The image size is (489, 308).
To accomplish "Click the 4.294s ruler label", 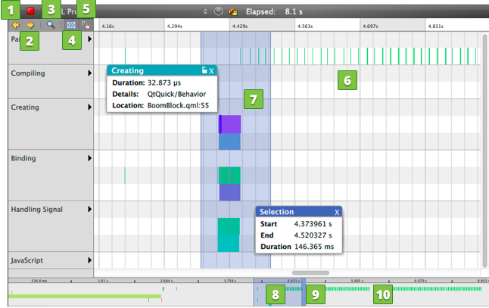I will click(x=175, y=26).
